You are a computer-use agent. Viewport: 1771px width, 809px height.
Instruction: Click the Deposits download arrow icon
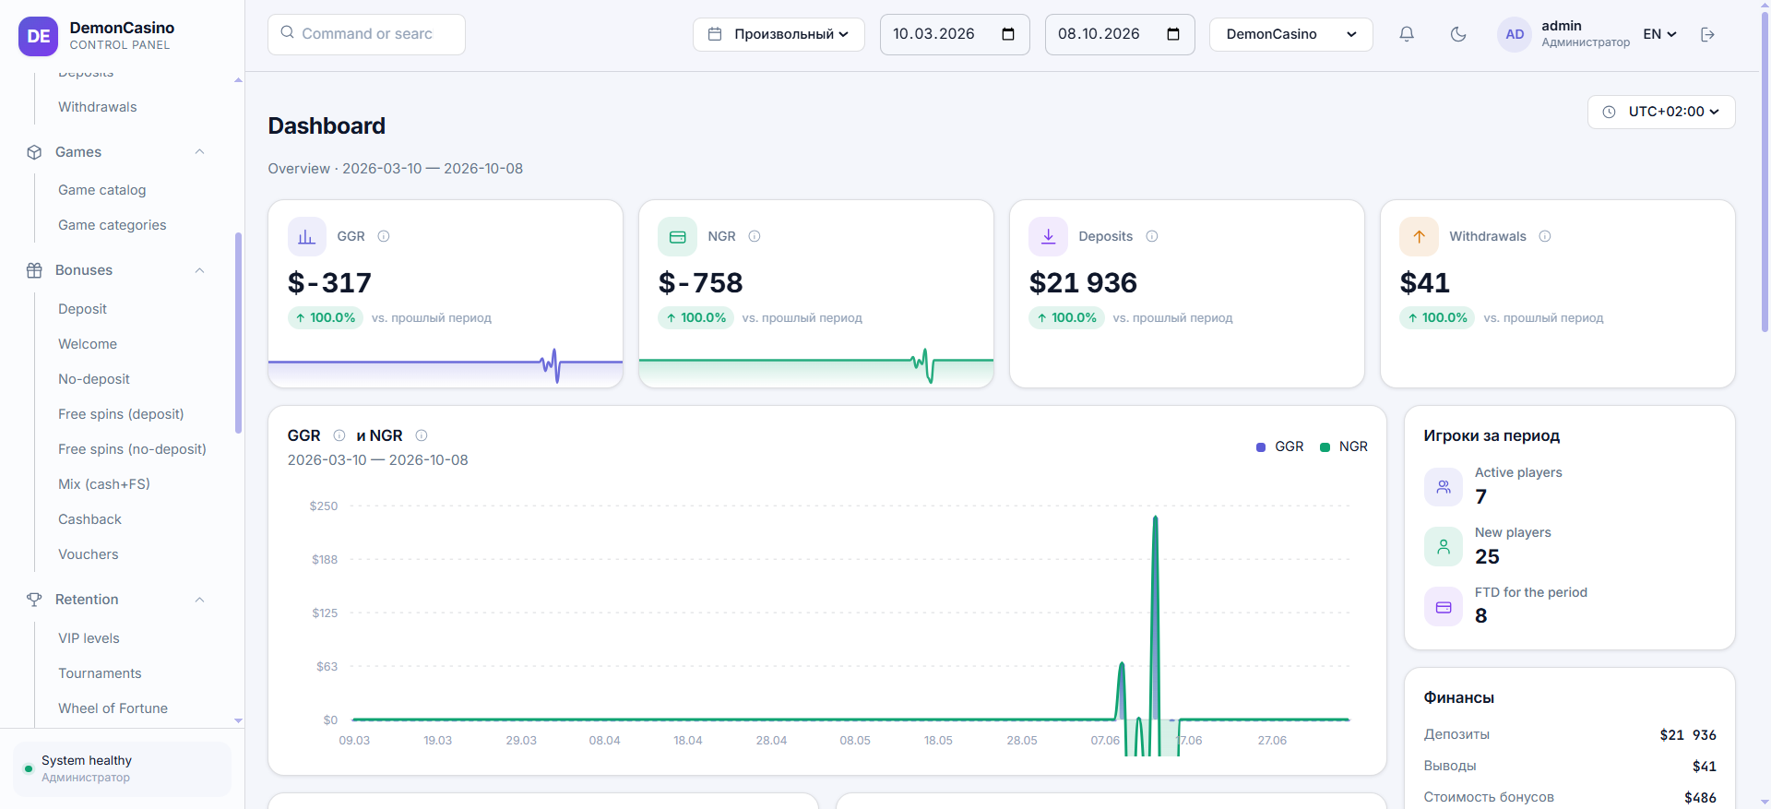[1048, 236]
